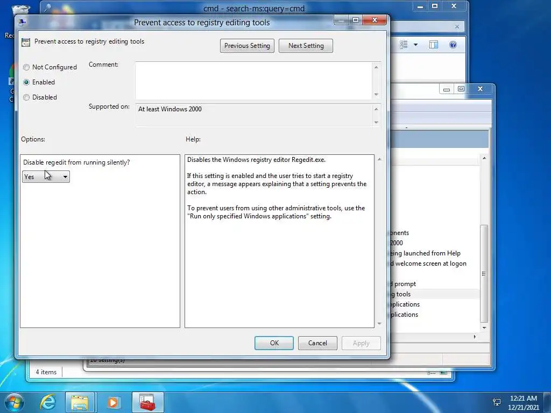Open the Recycle Bin desktop icon

[21, 11]
